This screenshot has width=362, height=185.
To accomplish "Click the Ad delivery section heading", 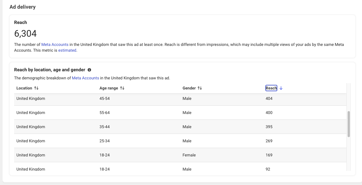I will click(22, 7).
